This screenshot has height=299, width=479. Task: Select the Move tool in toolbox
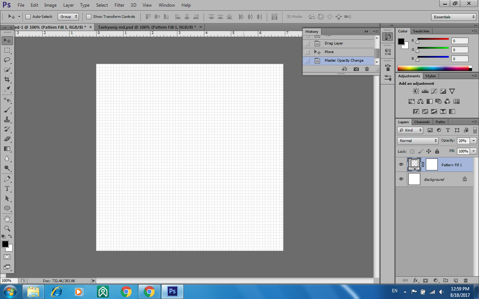coord(7,40)
